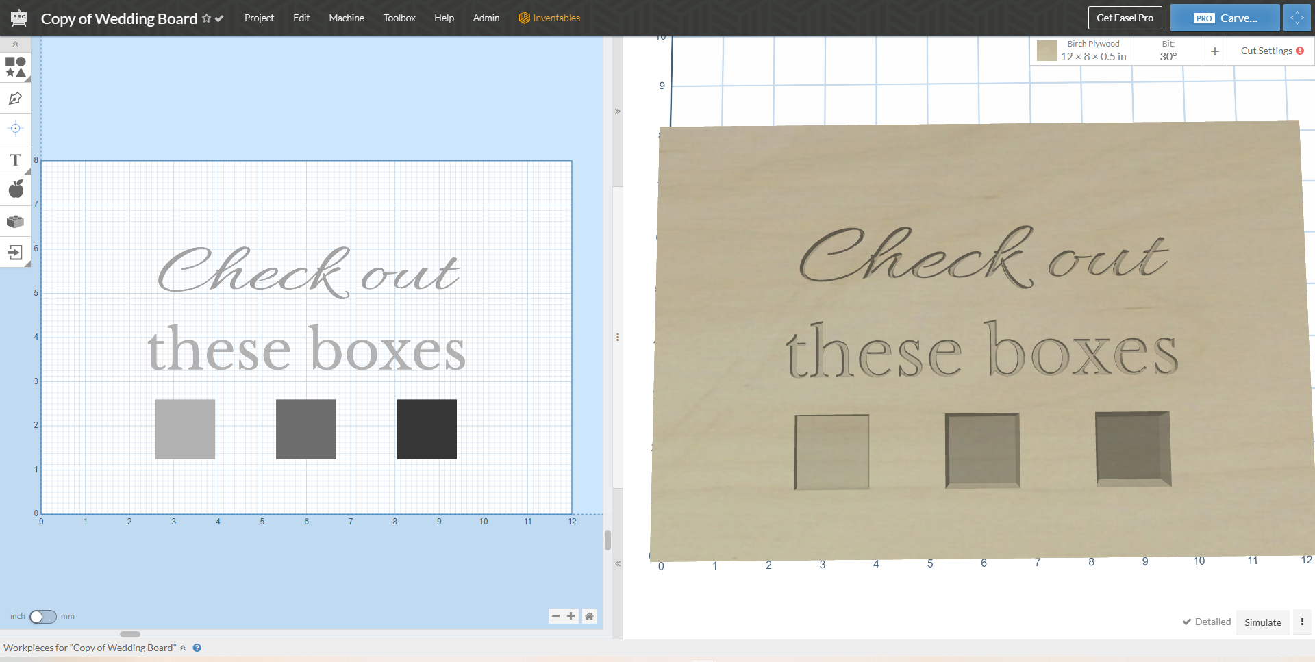This screenshot has height=662, width=1315.
Task: Open the Admin menu
Action: pyautogui.click(x=486, y=18)
